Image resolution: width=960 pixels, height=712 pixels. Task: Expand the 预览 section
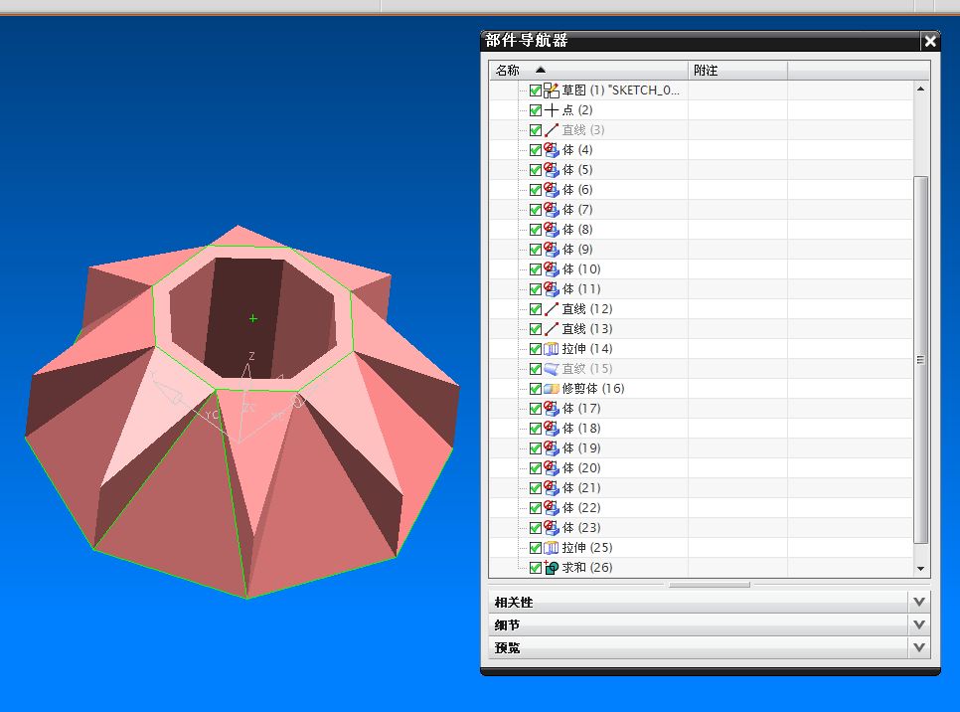[918, 647]
